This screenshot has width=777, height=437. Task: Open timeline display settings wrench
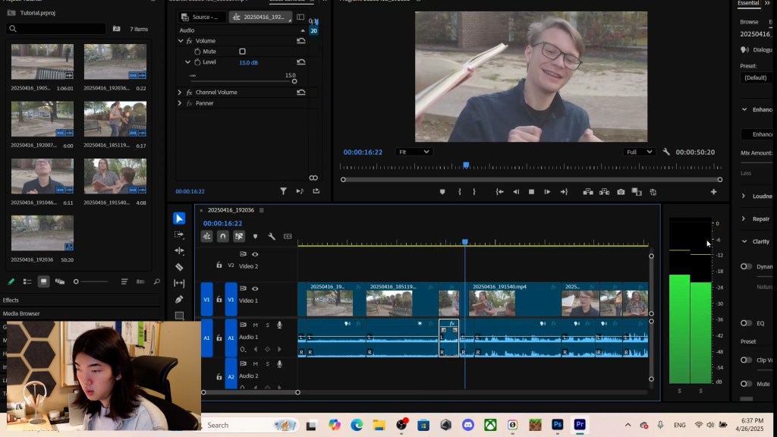(271, 237)
